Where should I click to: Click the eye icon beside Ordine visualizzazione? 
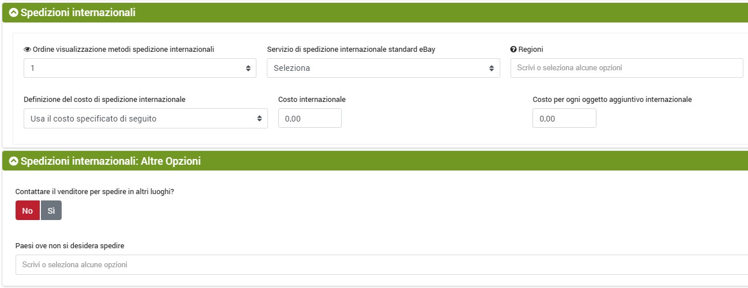[27, 50]
